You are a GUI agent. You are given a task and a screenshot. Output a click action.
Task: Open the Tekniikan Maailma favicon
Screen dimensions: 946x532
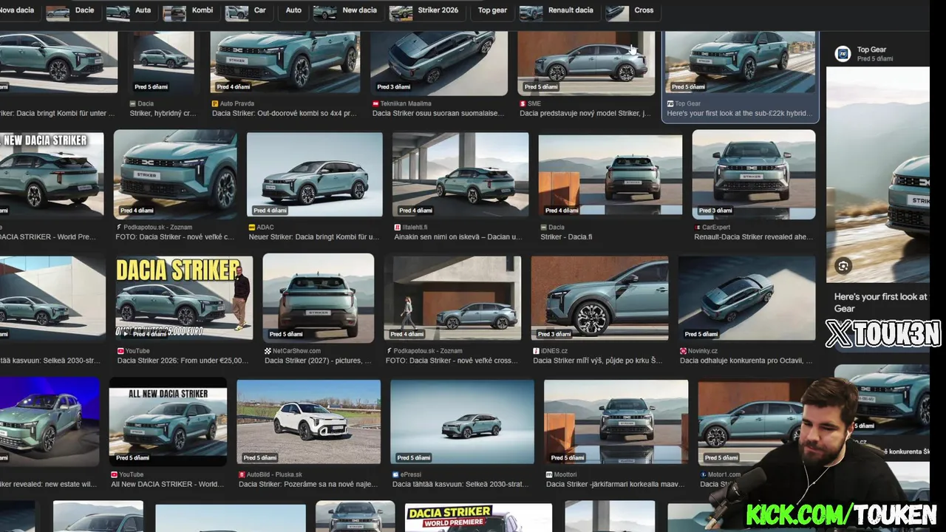(375, 103)
